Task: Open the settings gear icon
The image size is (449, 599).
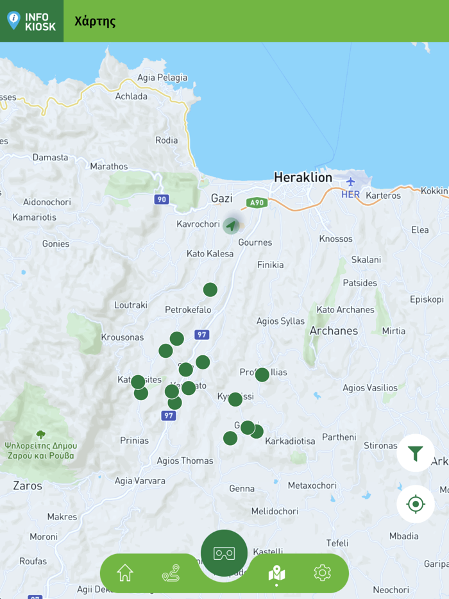Action: coord(322,573)
